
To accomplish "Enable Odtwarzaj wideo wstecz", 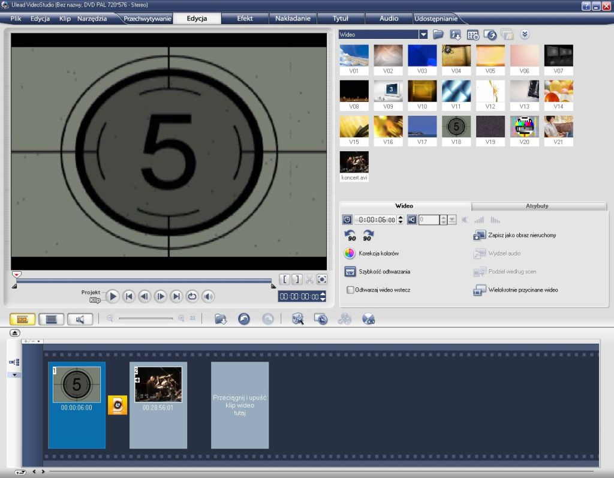I will click(x=350, y=289).
